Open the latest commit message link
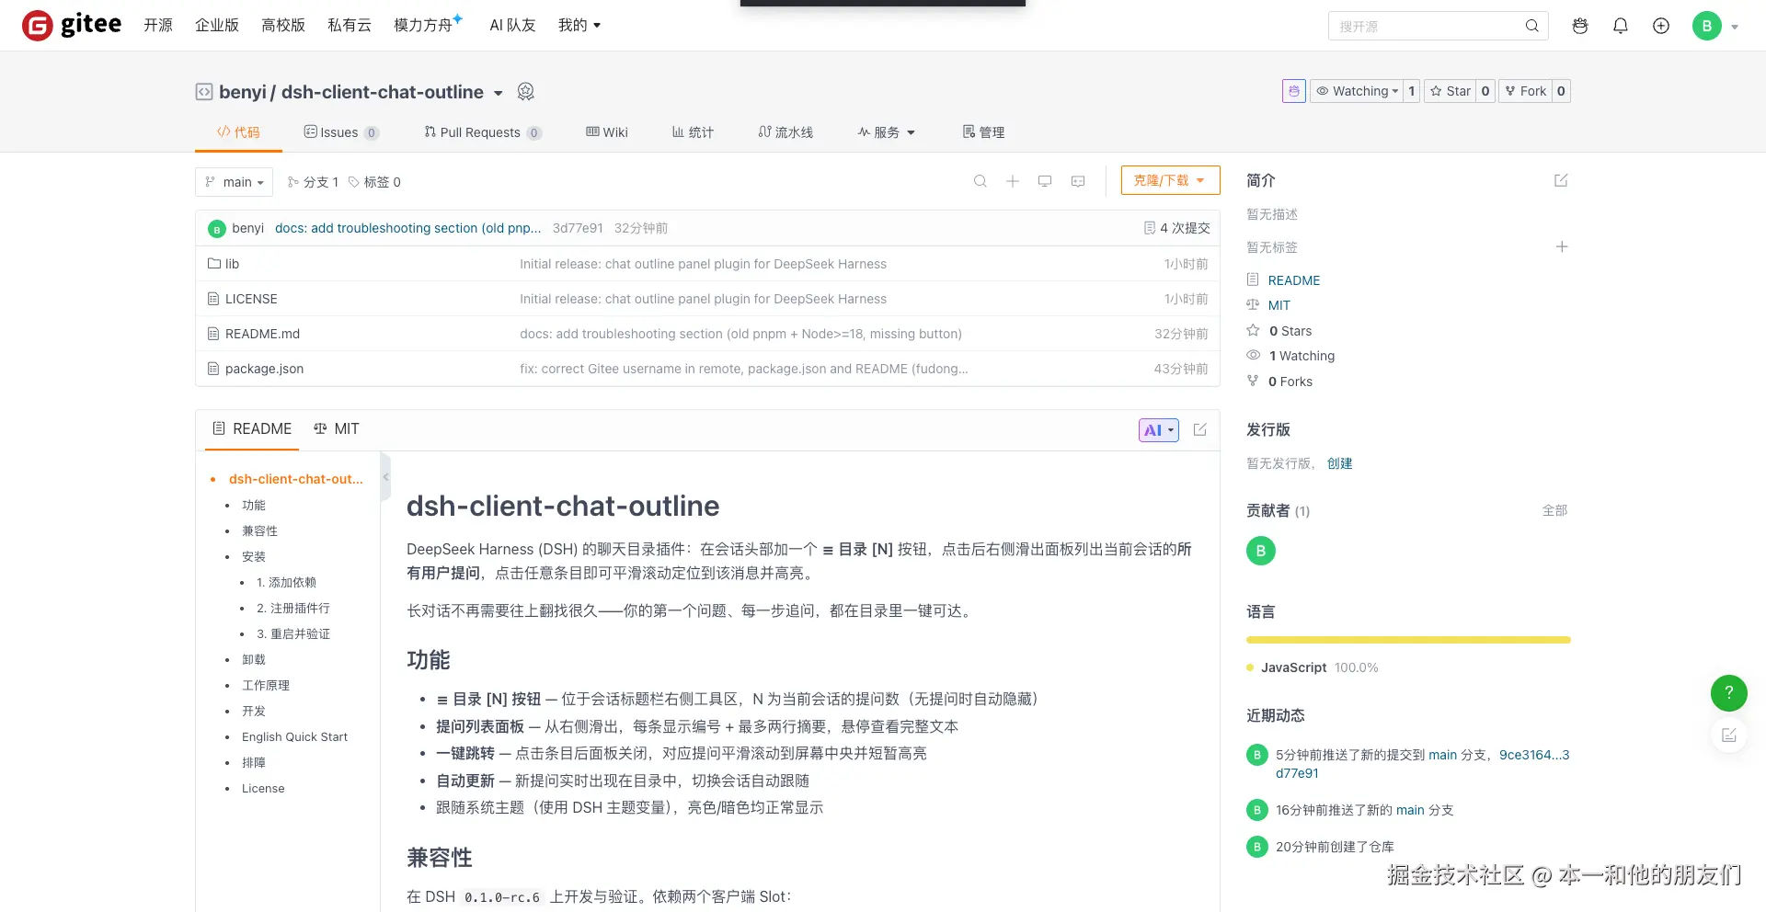The width and height of the screenshot is (1766, 912). [x=408, y=228]
